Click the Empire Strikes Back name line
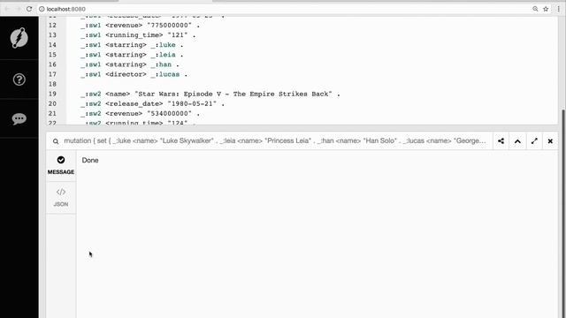566x318 pixels. pyautogui.click(x=210, y=94)
